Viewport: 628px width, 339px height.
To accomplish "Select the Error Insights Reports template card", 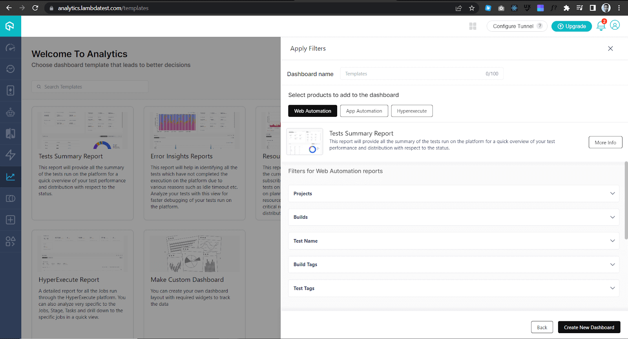I will click(195, 163).
